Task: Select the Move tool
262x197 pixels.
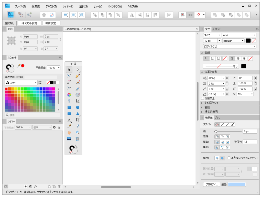Action: pos(69,69)
